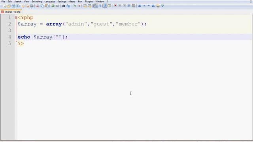
Task: Zoom out with the toolbar icon
Action: (x=79, y=6)
